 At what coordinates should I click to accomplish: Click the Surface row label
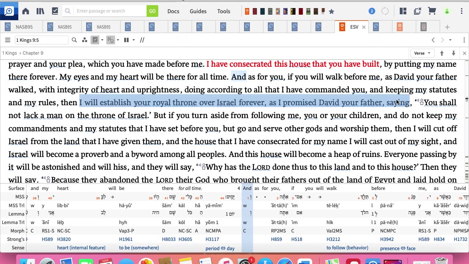pyautogui.click(x=16, y=188)
